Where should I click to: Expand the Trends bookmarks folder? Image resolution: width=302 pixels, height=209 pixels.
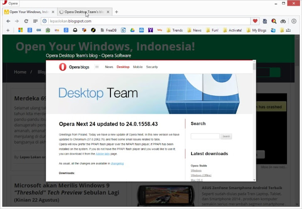point(174,30)
